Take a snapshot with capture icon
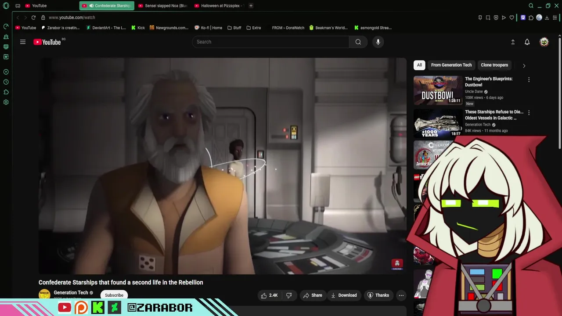 pyautogui.click(x=488, y=18)
